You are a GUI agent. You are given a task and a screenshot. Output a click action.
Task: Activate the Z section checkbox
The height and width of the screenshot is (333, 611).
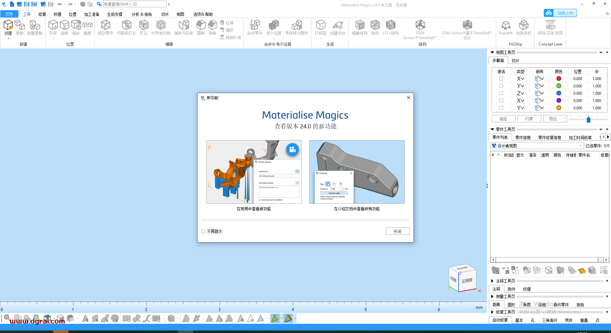click(x=501, y=93)
